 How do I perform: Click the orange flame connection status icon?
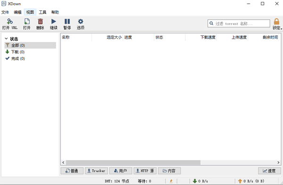click(171, 181)
